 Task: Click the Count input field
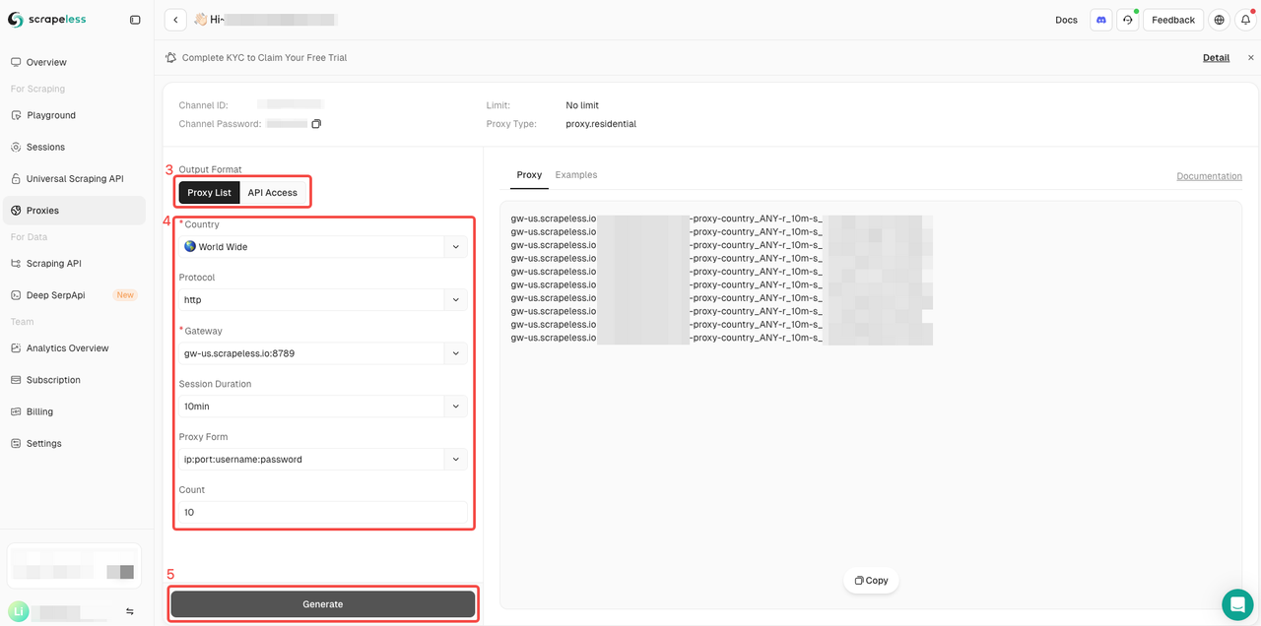coord(323,512)
